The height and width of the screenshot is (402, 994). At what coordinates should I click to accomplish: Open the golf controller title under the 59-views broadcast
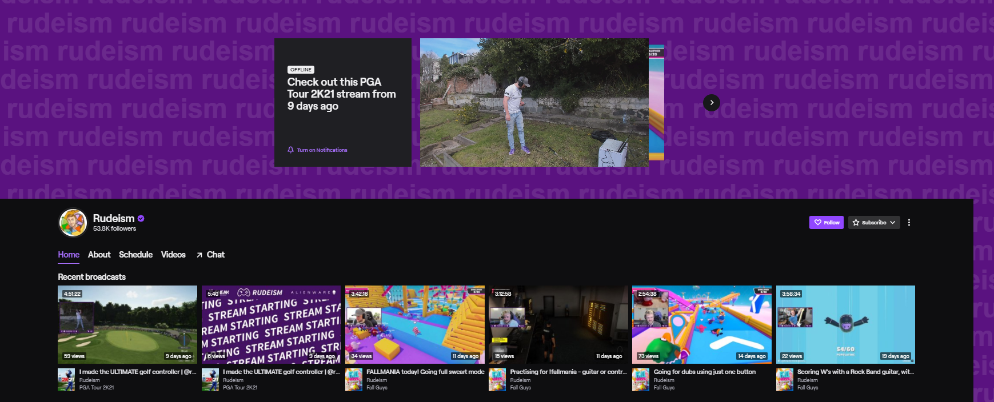click(138, 372)
